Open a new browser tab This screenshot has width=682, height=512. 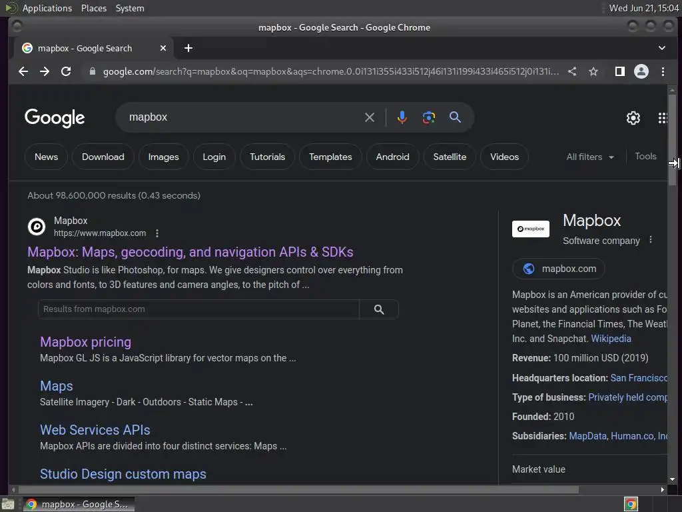pos(188,48)
